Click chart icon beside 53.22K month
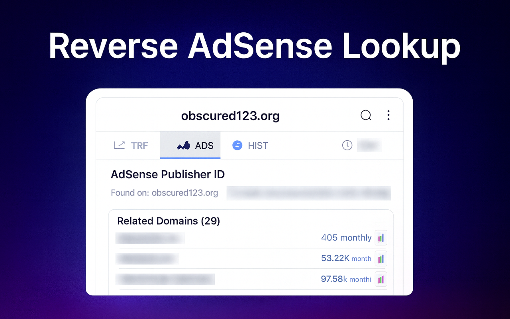 click(381, 259)
